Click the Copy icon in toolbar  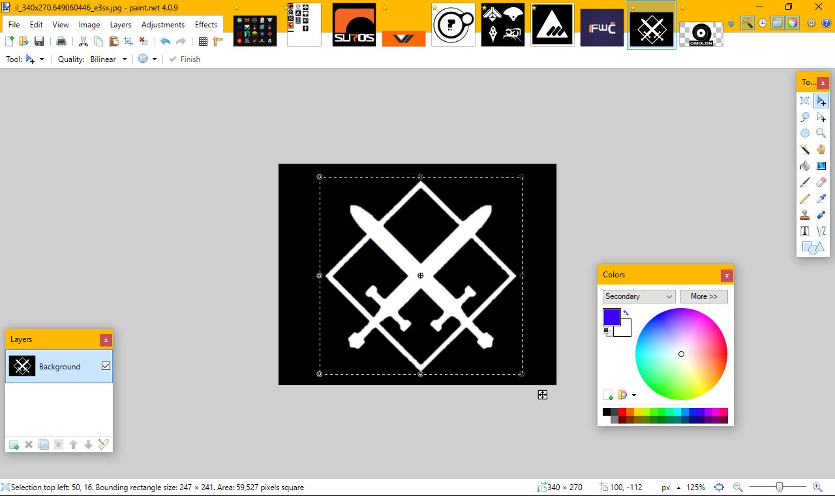tap(99, 41)
